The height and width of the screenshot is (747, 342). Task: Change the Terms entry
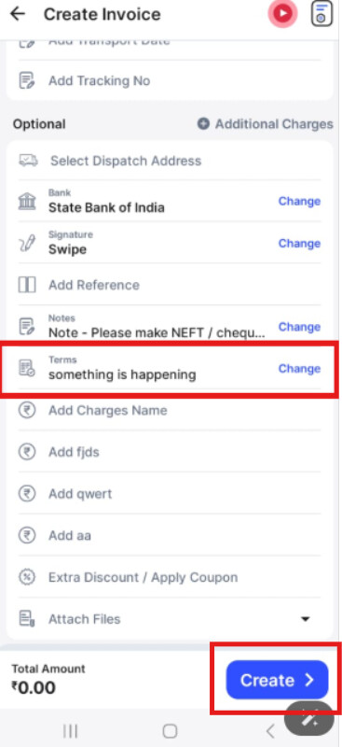pos(299,369)
